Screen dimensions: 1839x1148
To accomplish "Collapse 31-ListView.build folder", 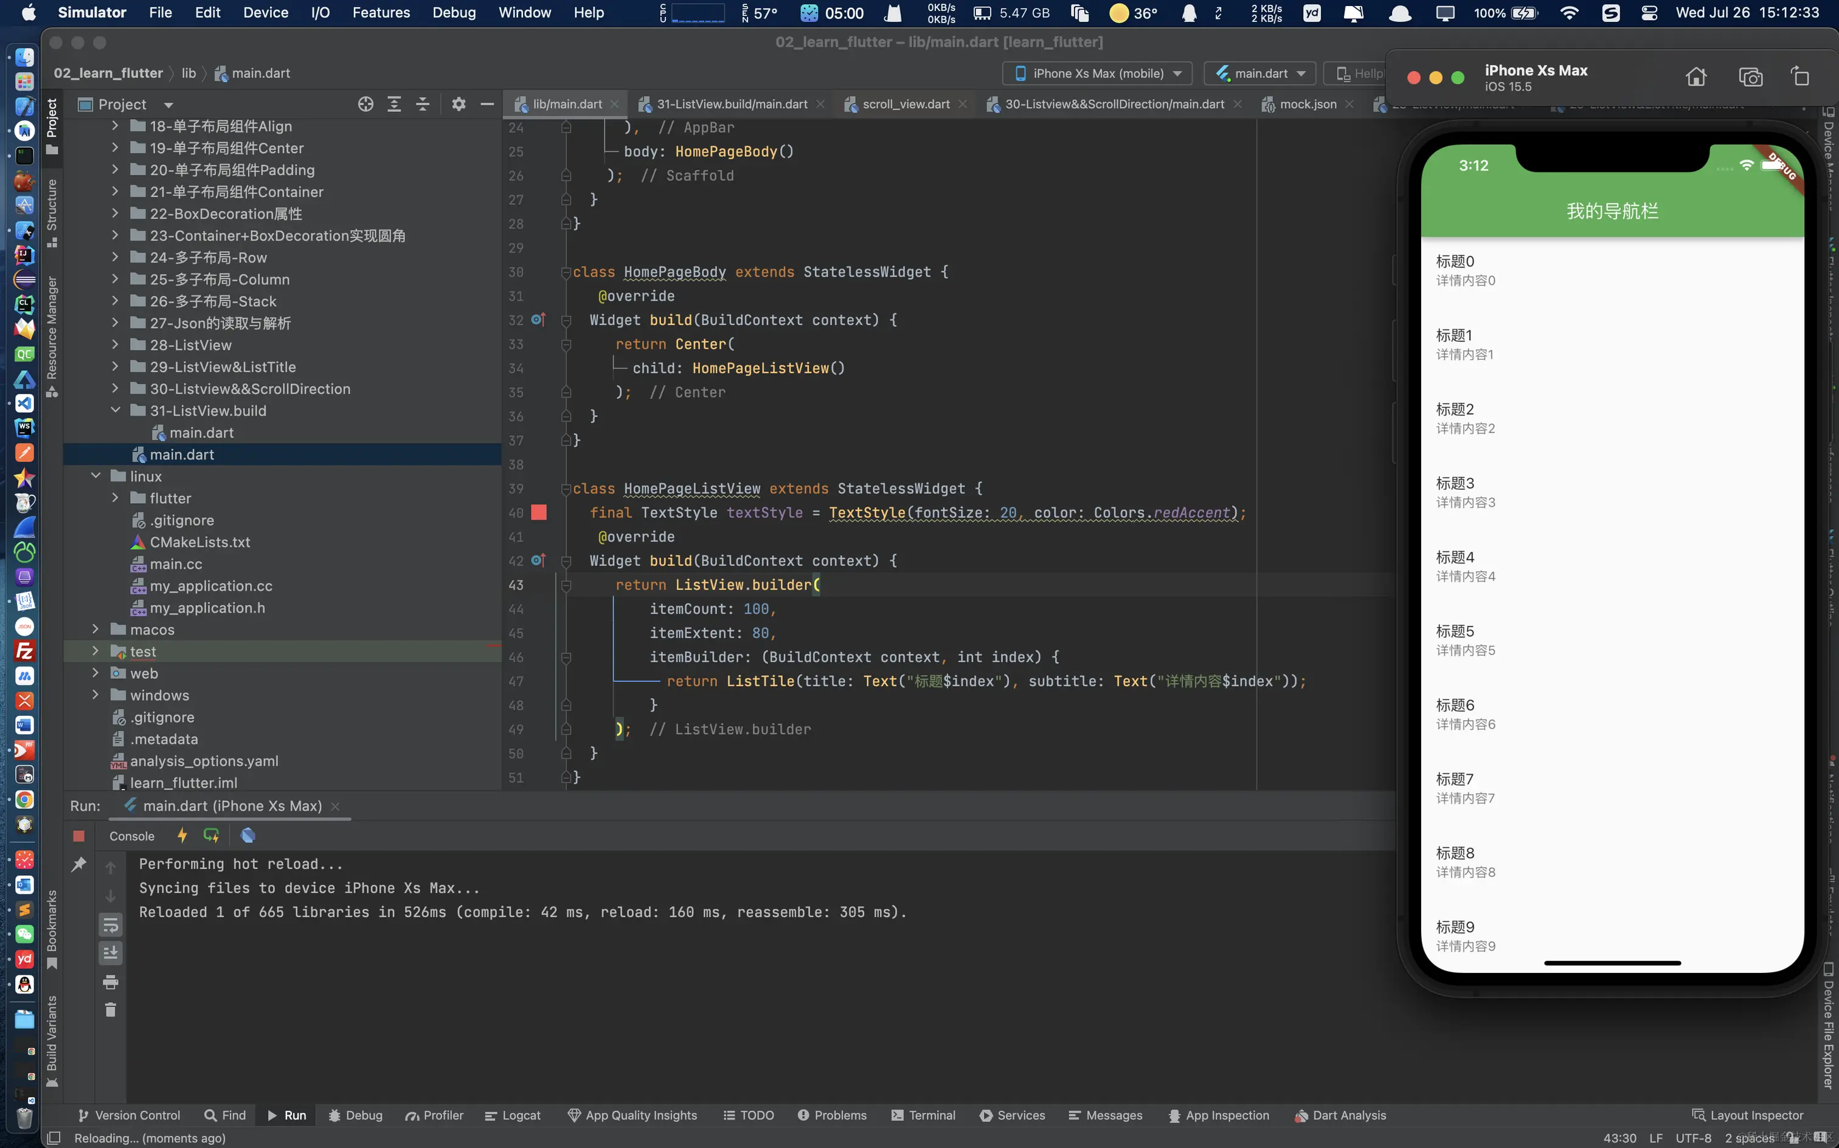I will coord(115,410).
